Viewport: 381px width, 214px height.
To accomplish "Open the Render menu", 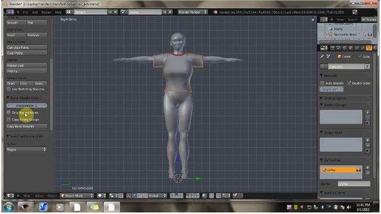I will click(x=46, y=12).
